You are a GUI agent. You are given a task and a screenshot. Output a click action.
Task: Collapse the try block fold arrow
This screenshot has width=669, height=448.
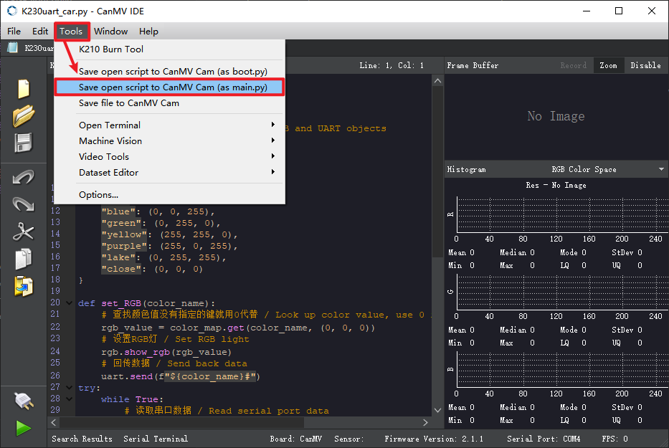[69, 387]
